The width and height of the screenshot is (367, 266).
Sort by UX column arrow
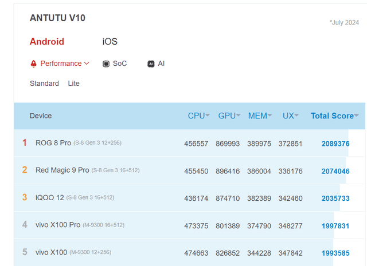pyautogui.click(x=296, y=115)
